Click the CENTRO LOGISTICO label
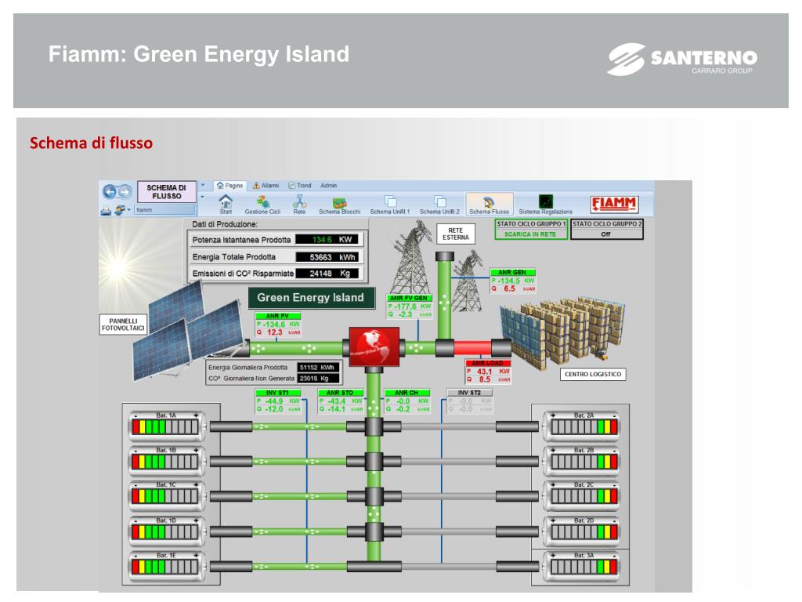Screen dimensions: 802x602 (x=593, y=374)
